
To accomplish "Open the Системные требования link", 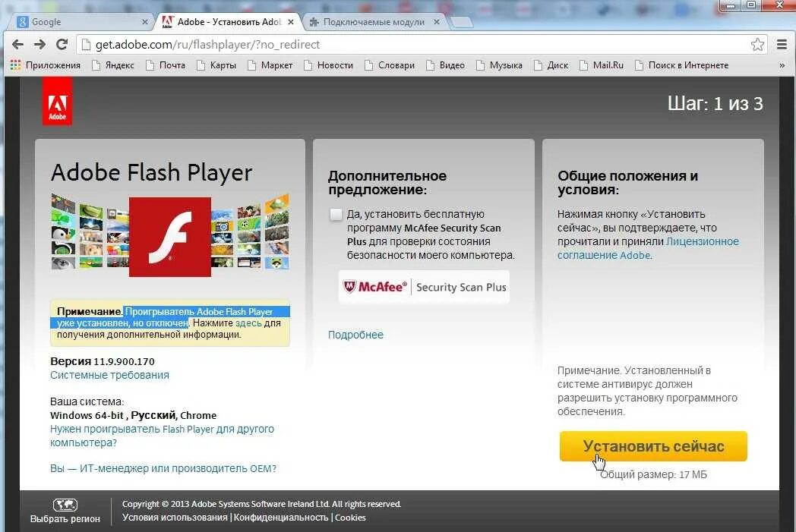I will (109, 376).
